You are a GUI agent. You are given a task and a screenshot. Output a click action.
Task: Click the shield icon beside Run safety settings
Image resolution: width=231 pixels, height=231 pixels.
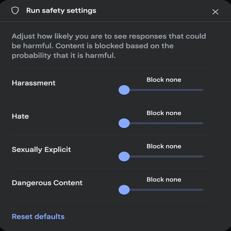(x=15, y=11)
